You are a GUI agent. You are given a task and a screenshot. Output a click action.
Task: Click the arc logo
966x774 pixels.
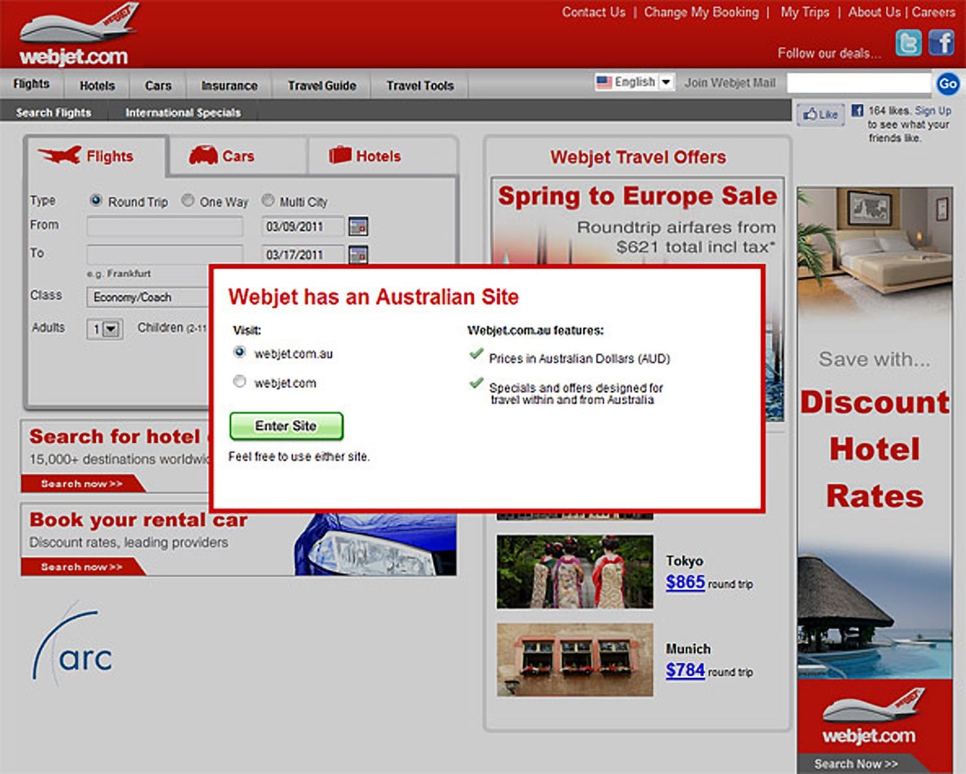coord(72,646)
